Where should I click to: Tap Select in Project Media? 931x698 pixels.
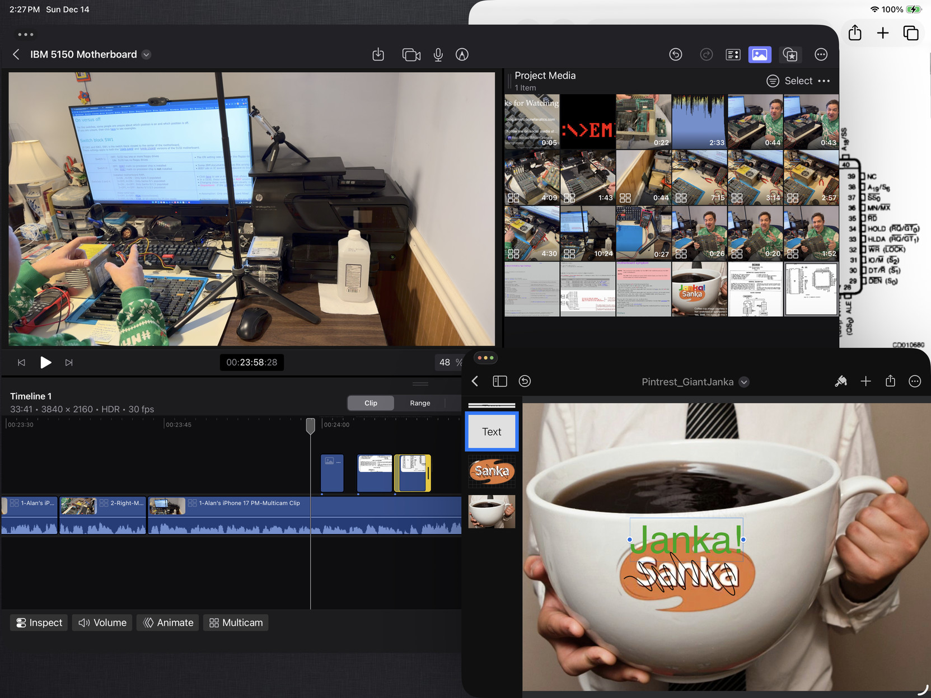[798, 81]
